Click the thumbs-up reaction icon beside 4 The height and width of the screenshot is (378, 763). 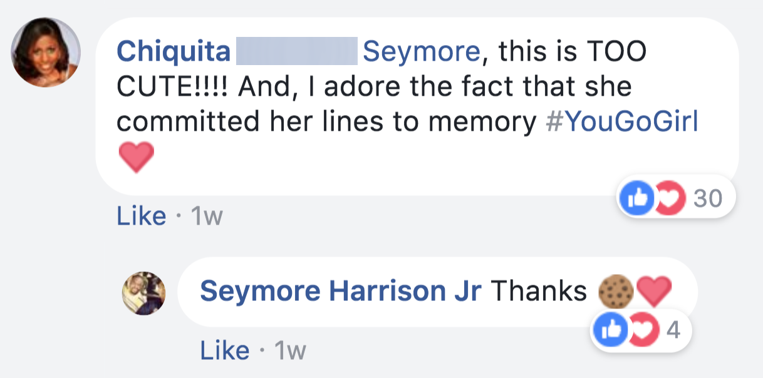608,331
